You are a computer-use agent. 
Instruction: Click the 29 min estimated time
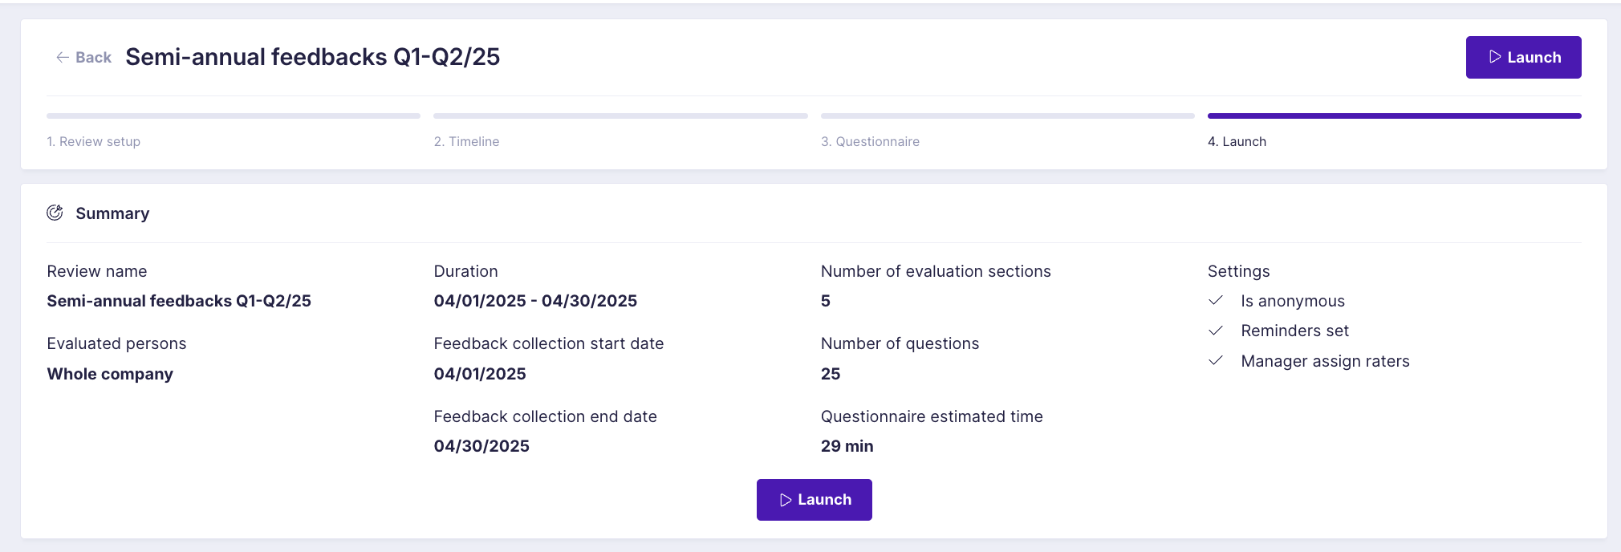847,446
